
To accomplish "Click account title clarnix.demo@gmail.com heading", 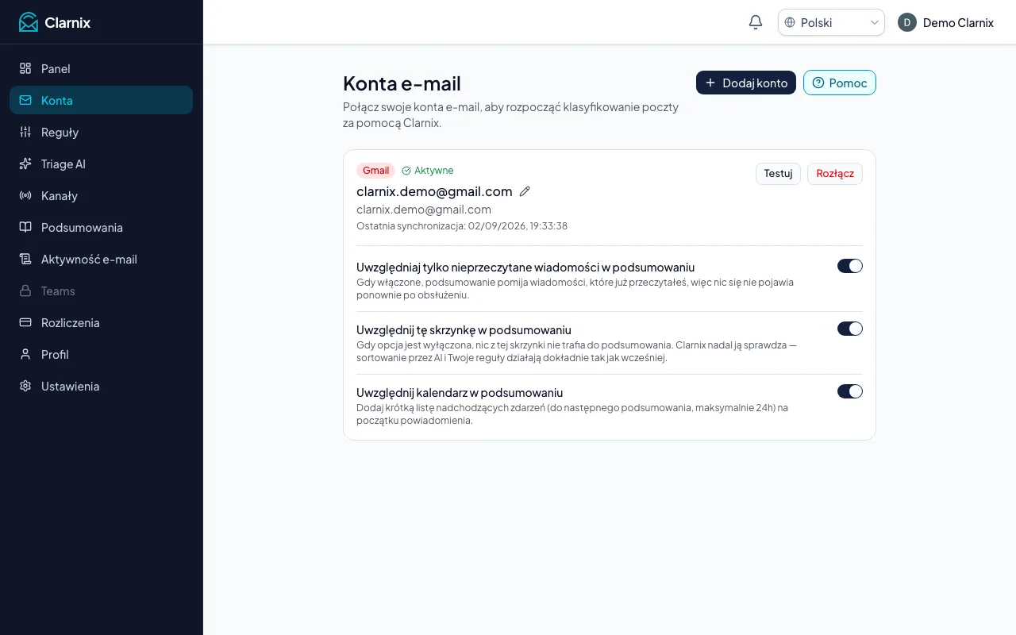I will pos(434,191).
